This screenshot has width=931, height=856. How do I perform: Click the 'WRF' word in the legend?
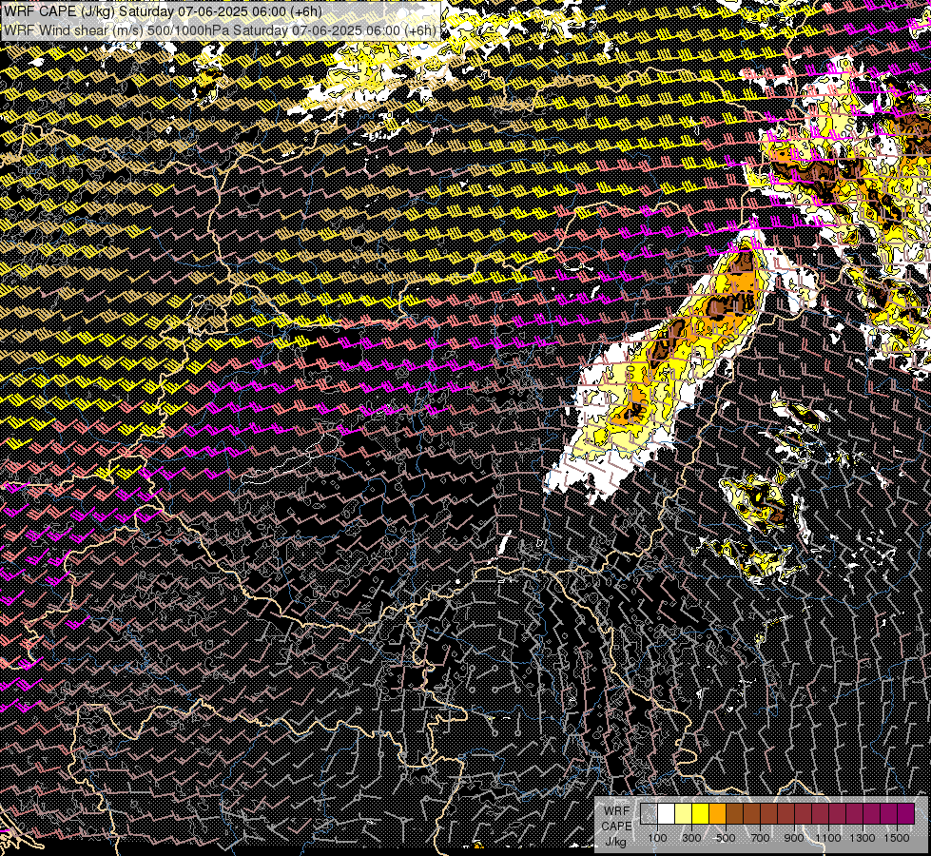click(617, 811)
